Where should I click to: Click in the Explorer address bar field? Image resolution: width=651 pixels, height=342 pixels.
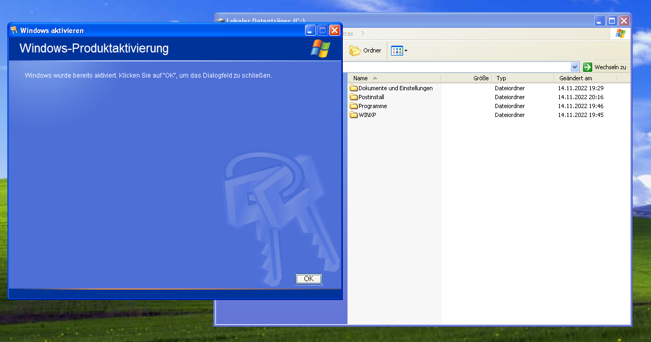tap(456, 67)
